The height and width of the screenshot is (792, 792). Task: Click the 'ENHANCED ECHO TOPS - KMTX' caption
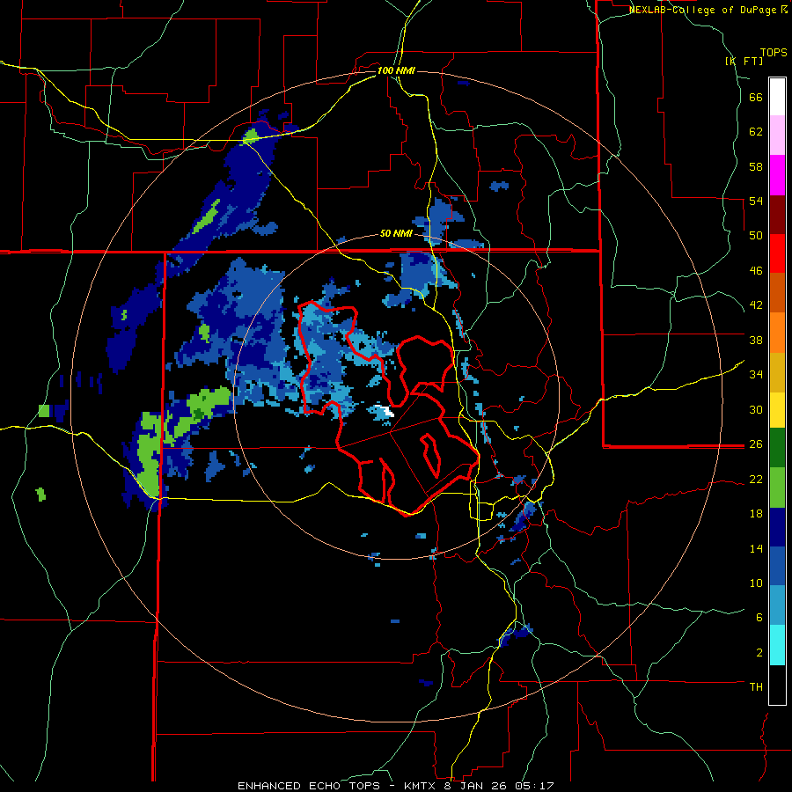coord(336,786)
